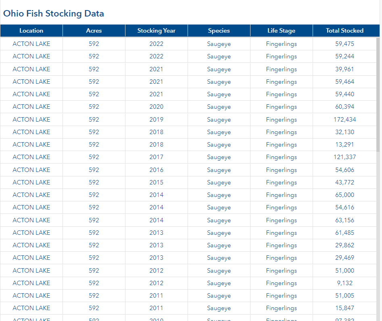Select the total stocked value 54,616
382x321 pixels.
point(344,207)
